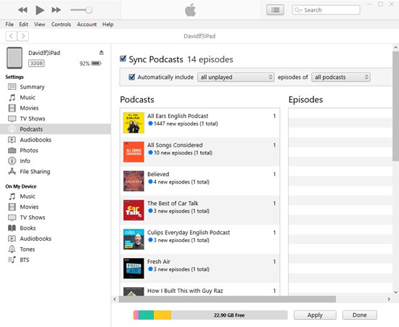Click the Done button

[360, 315]
